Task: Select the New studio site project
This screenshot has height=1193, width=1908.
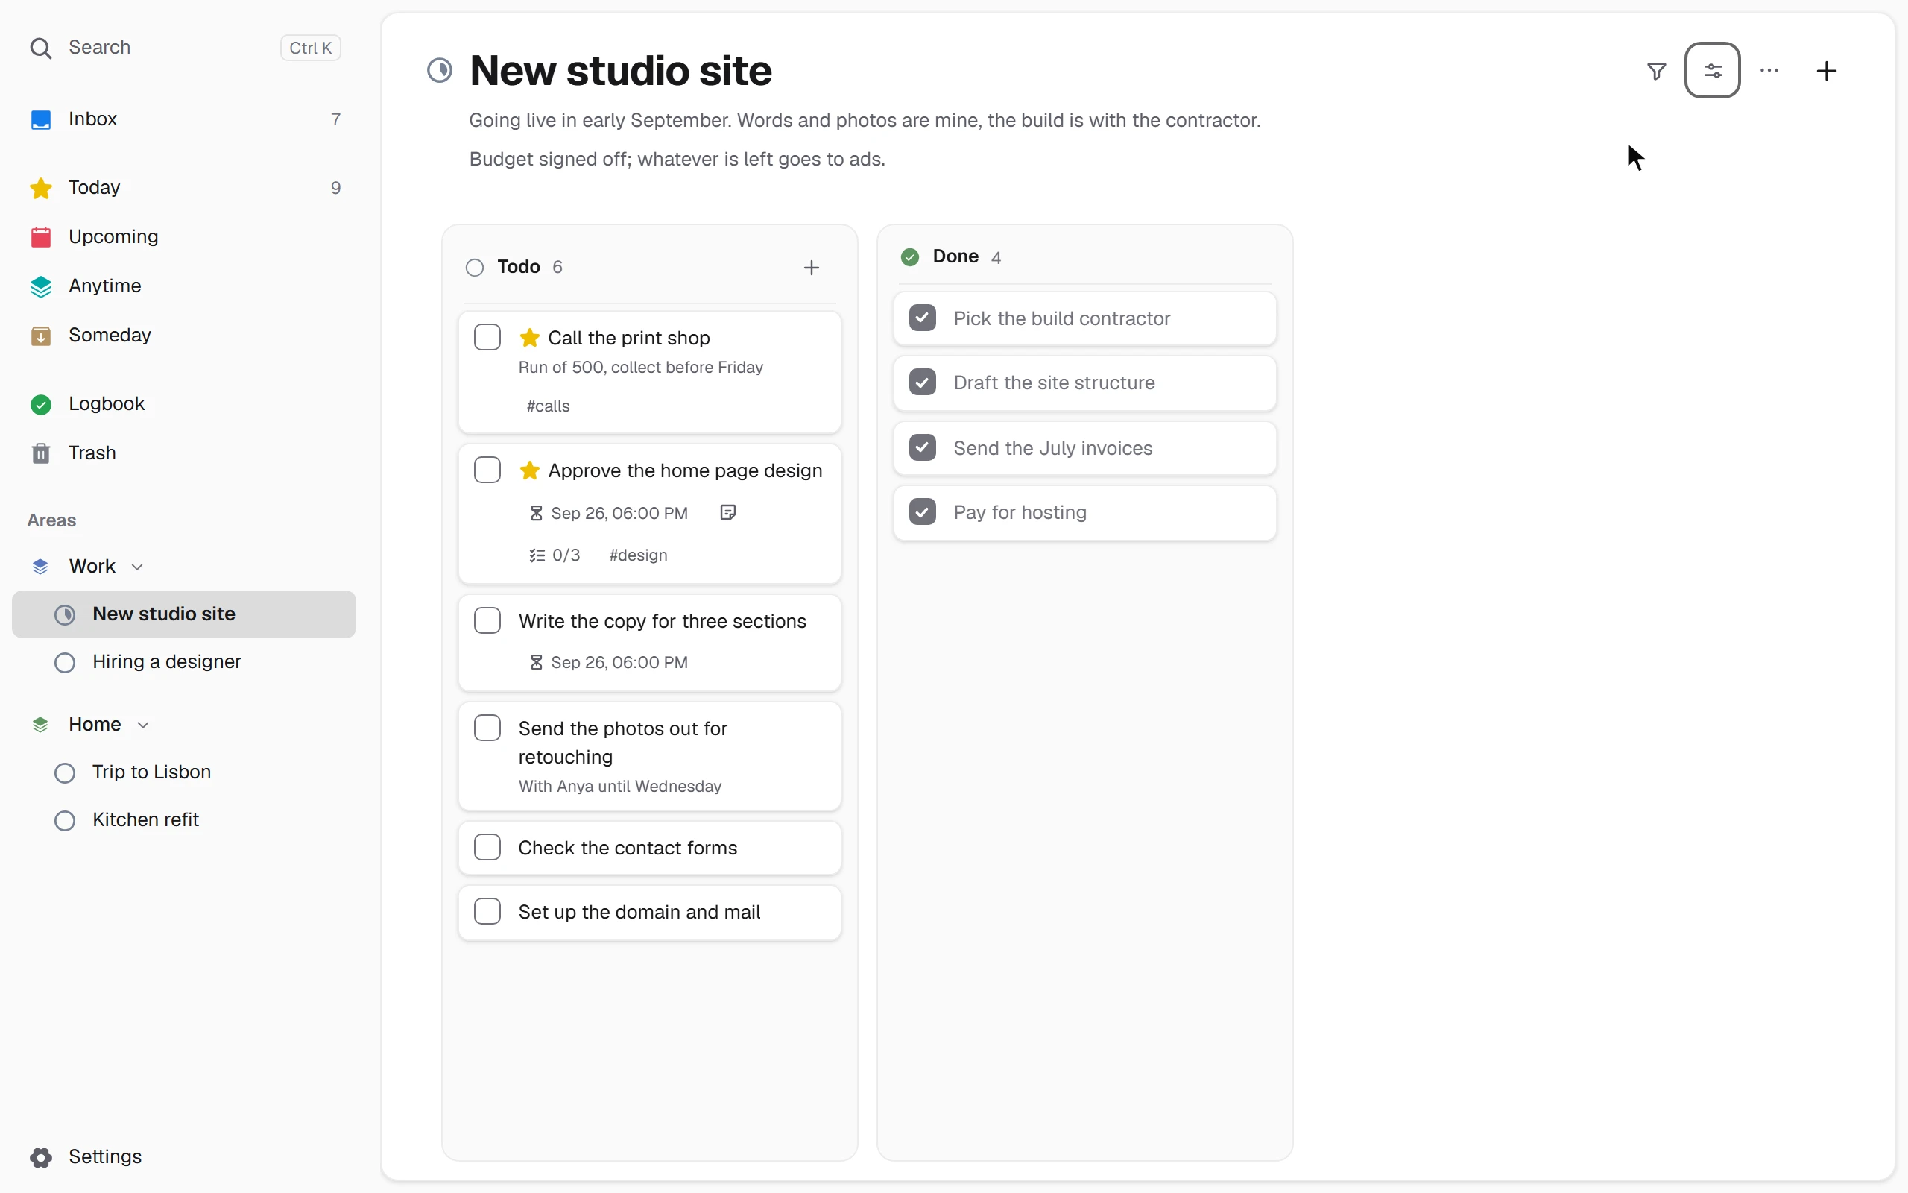Action: (x=183, y=614)
